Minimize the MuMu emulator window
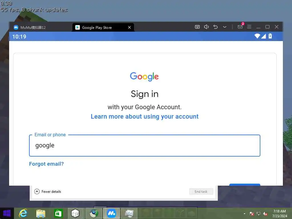Screen dimensions: 292x219 point(258,27)
